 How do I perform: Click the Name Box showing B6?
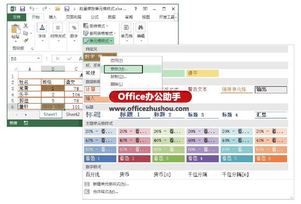click(23, 59)
